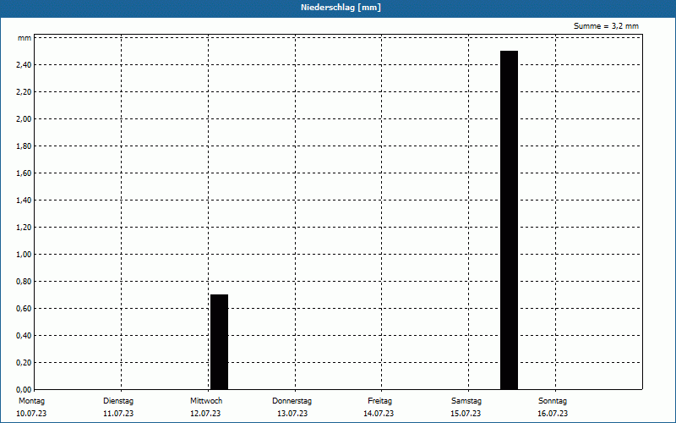Click the 1,60 y-axis value
Viewport: 676px width, 423px height.
coord(24,173)
